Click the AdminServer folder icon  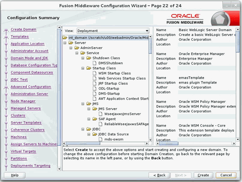(x=77, y=48)
